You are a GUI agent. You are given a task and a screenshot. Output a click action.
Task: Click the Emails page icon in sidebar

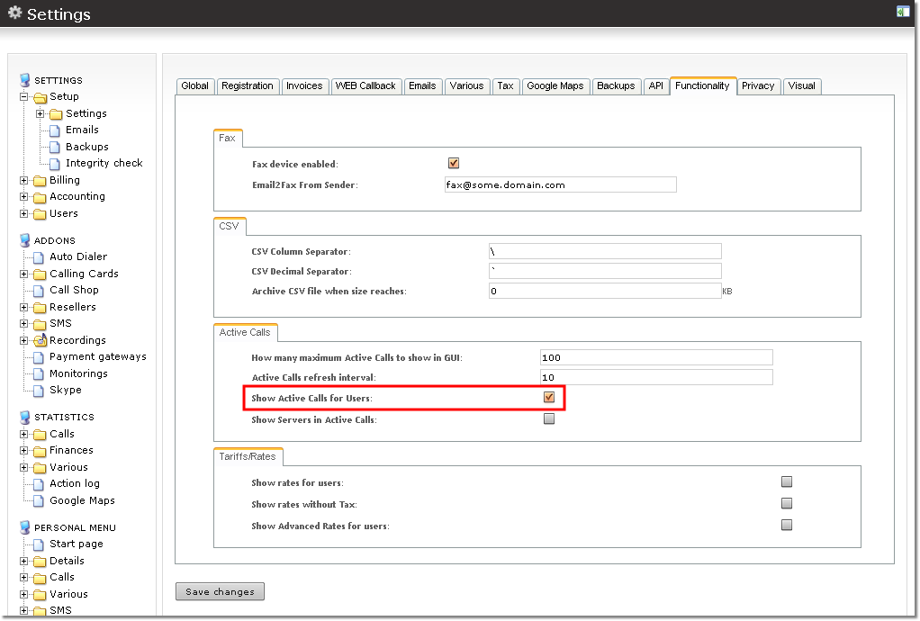[56, 130]
